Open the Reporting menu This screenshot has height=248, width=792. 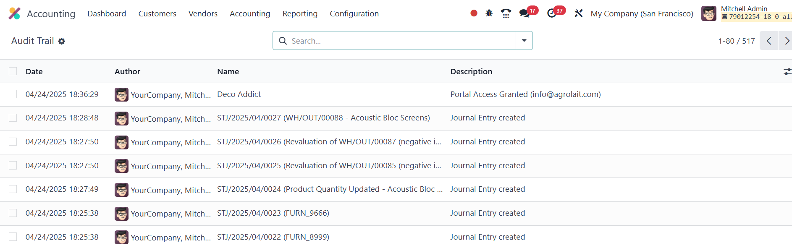point(300,13)
